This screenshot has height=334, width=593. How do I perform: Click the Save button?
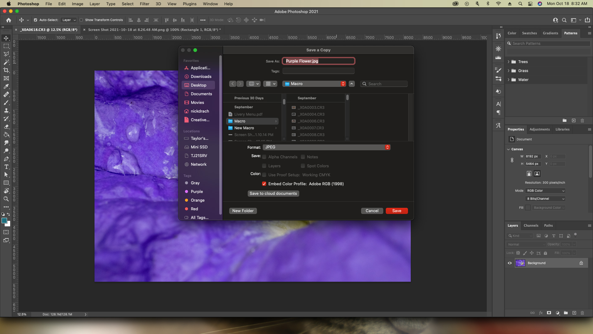coord(397,211)
